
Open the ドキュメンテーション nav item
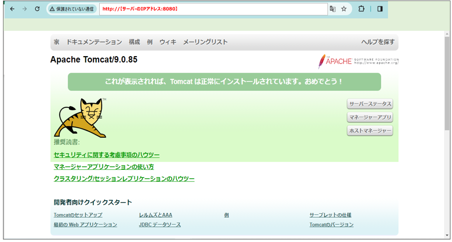coord(94,42)
